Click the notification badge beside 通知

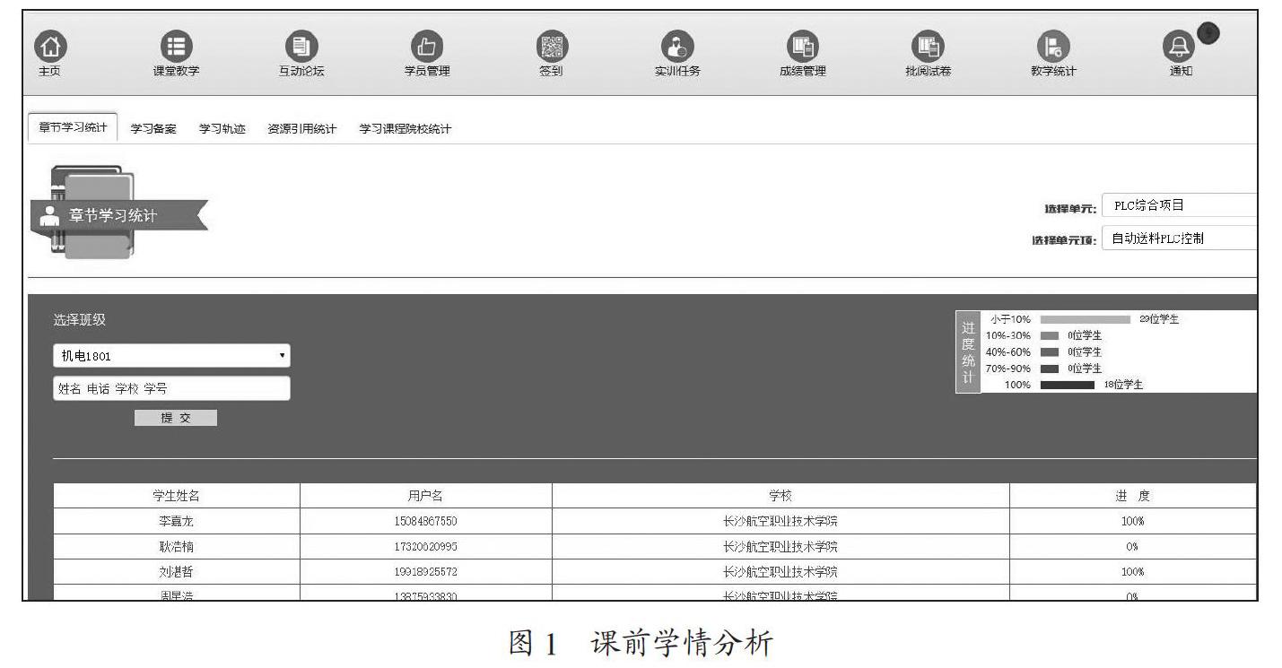point(1208,33)
